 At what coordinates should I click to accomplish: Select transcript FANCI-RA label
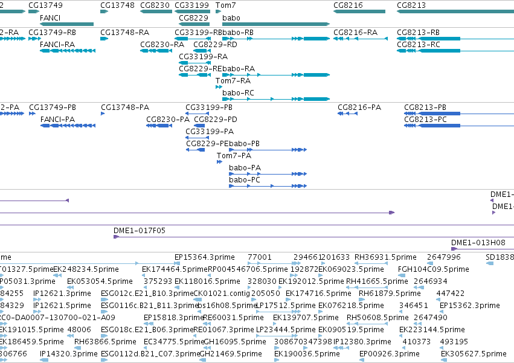[x=57, y=44]
